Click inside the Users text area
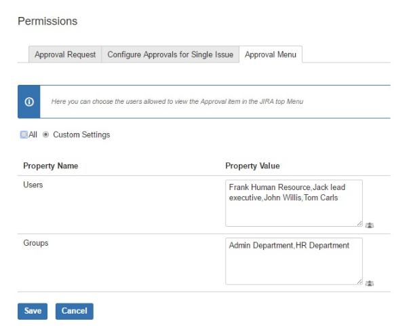 point(294,203)
